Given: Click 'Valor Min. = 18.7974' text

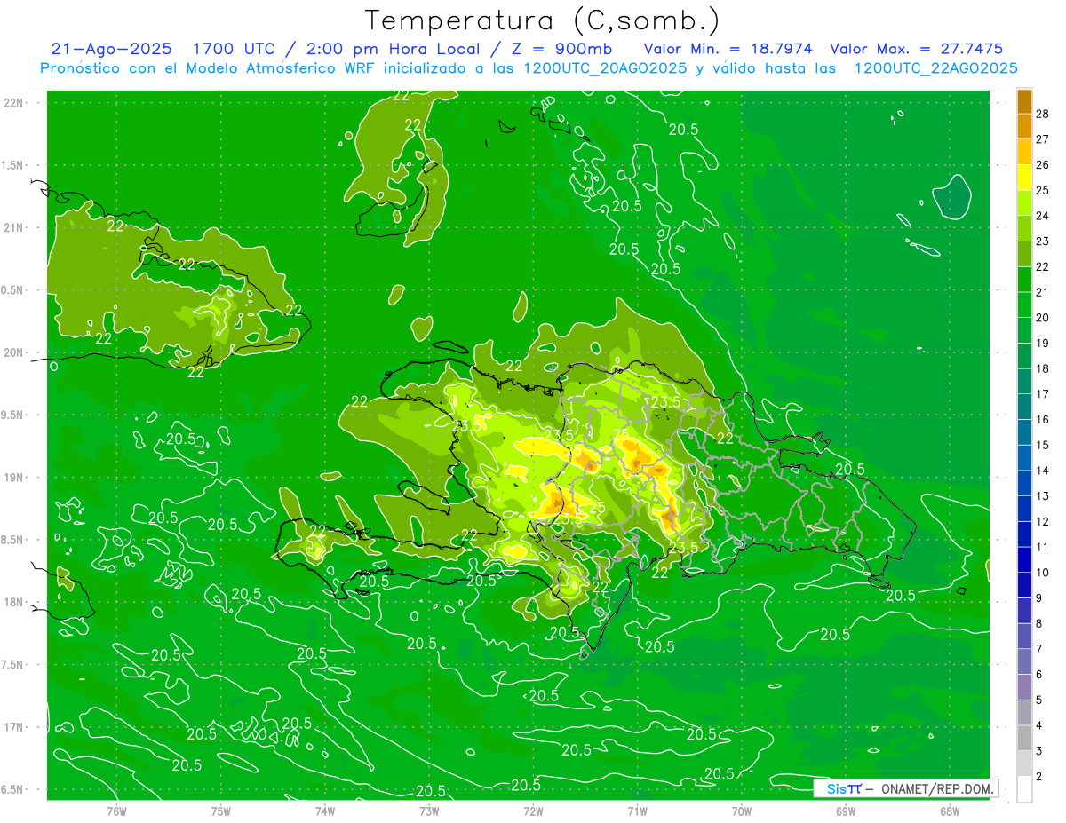Looking at the screenshot, I should (x=728, y=49).
